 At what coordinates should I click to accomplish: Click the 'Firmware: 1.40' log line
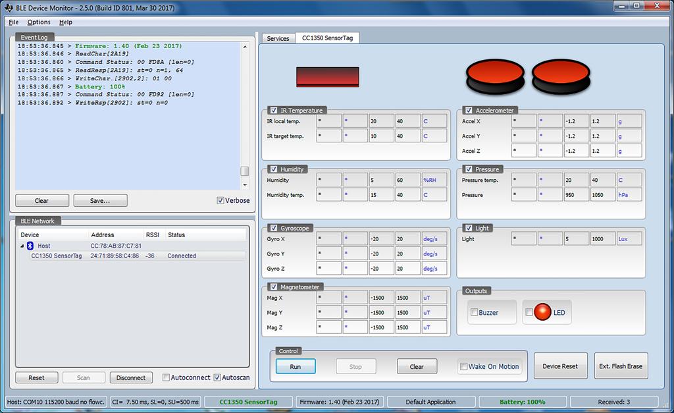100,46
